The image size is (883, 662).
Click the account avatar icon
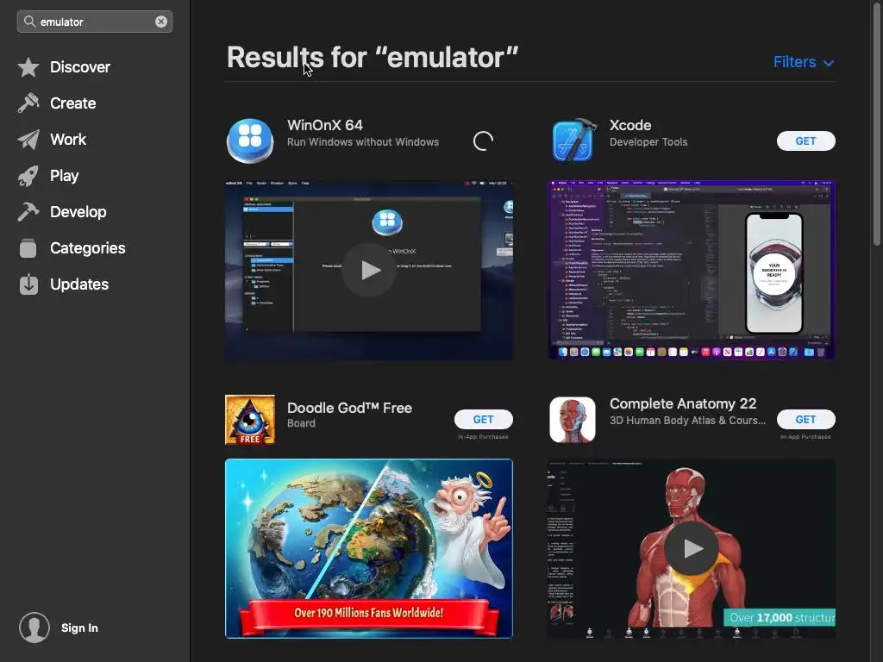34,628
